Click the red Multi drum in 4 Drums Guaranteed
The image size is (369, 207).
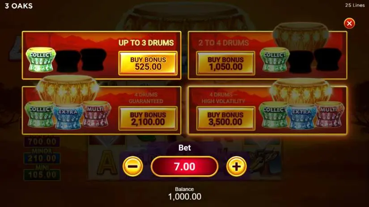(96, 114)
